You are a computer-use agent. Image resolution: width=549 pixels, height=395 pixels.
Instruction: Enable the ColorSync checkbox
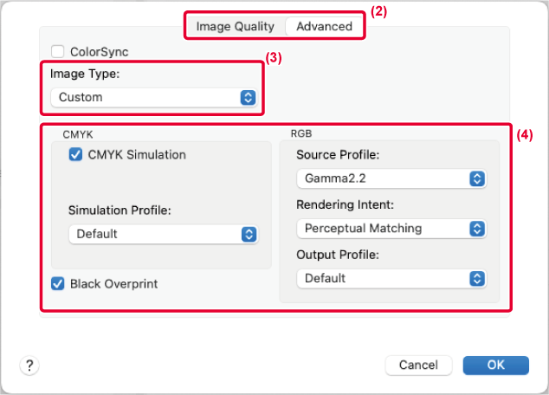(57, 52)
